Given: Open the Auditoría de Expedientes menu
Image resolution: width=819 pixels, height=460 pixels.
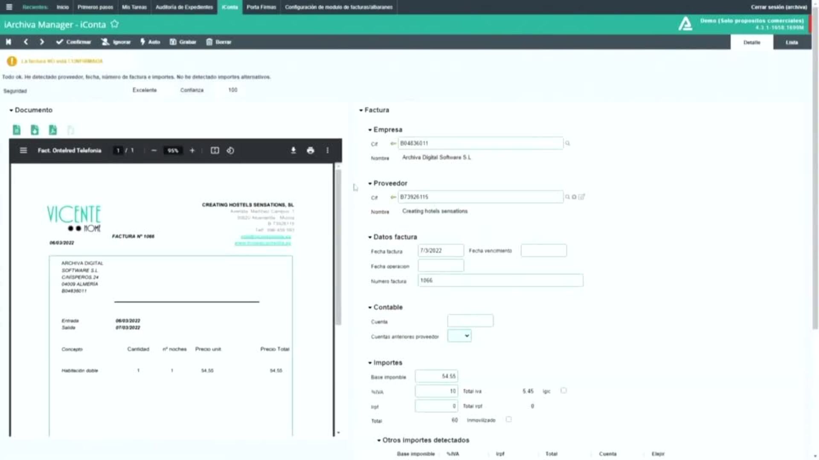Looking at the screenshot, I should (184, 7).
